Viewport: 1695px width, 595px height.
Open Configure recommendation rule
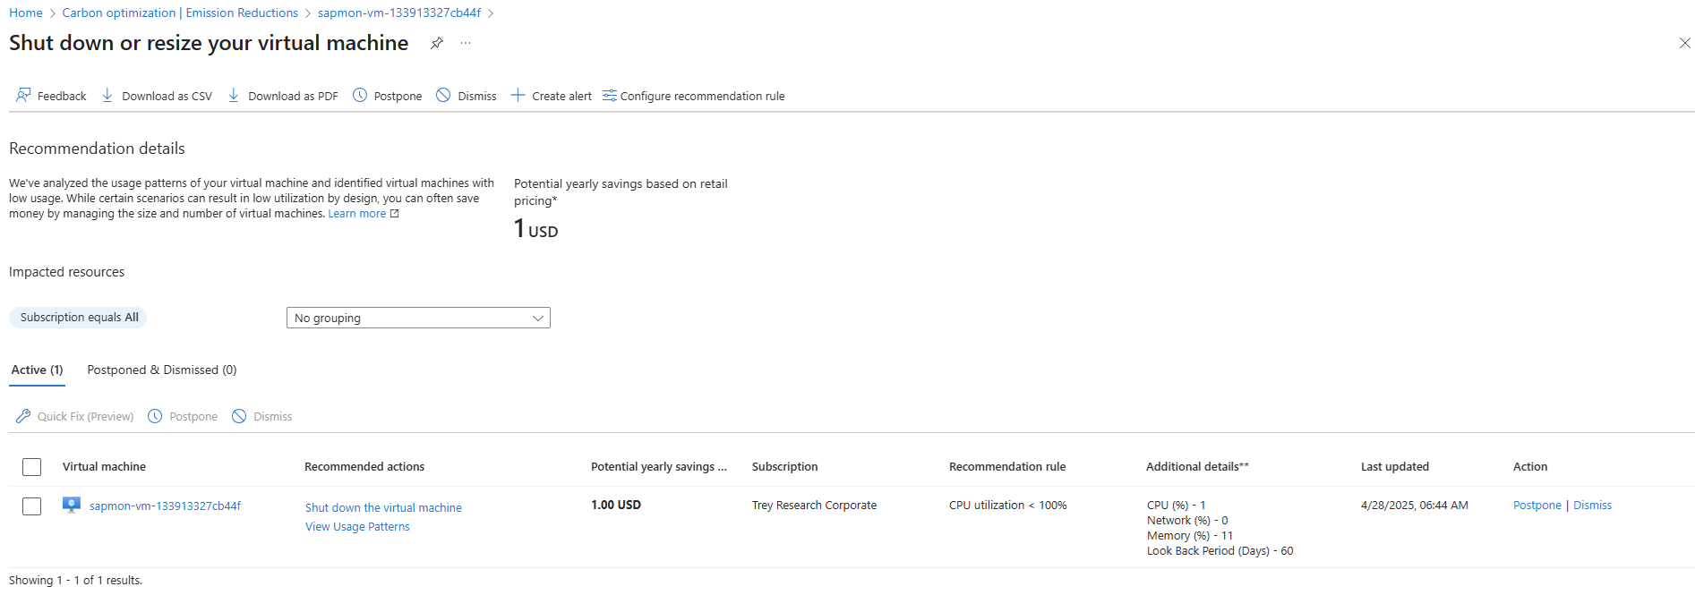click(694, 96)
